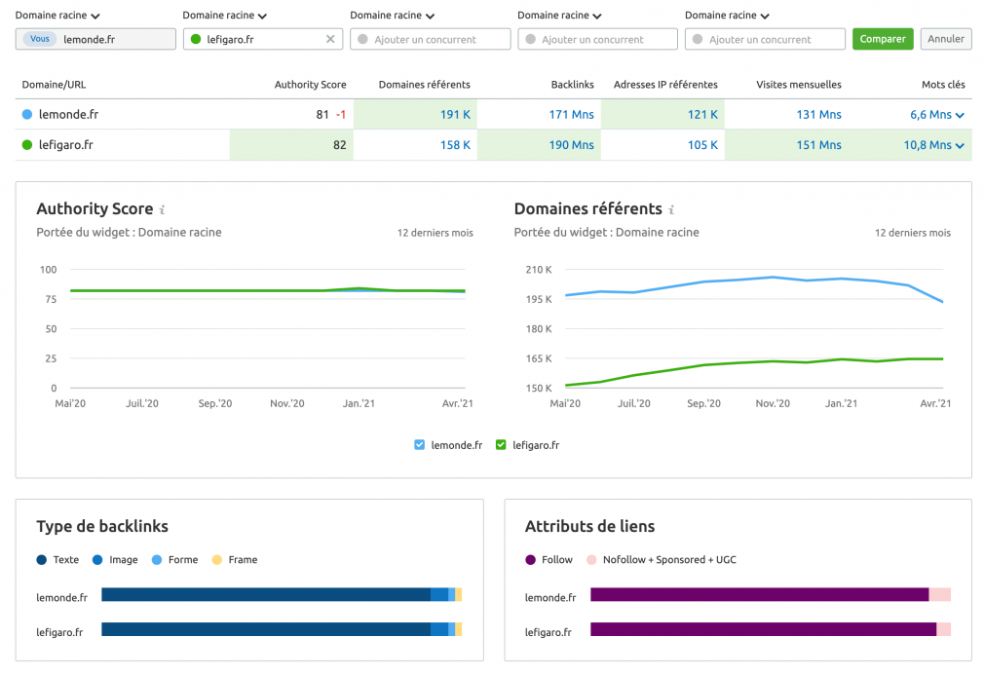Click the lemonde.fr Authority Score value 81

point(322,114)
